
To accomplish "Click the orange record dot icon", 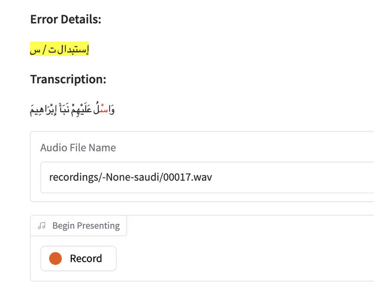I will (x=56, y=259).
